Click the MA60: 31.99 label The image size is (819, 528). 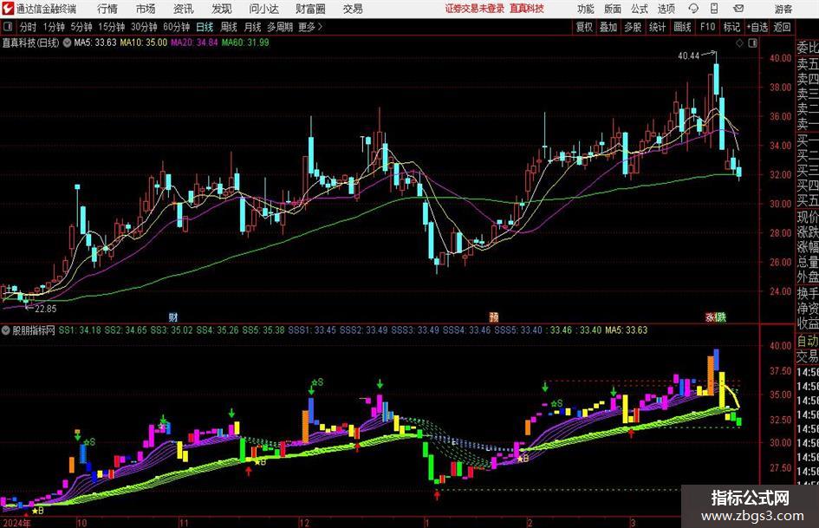[x=245, y=42]
